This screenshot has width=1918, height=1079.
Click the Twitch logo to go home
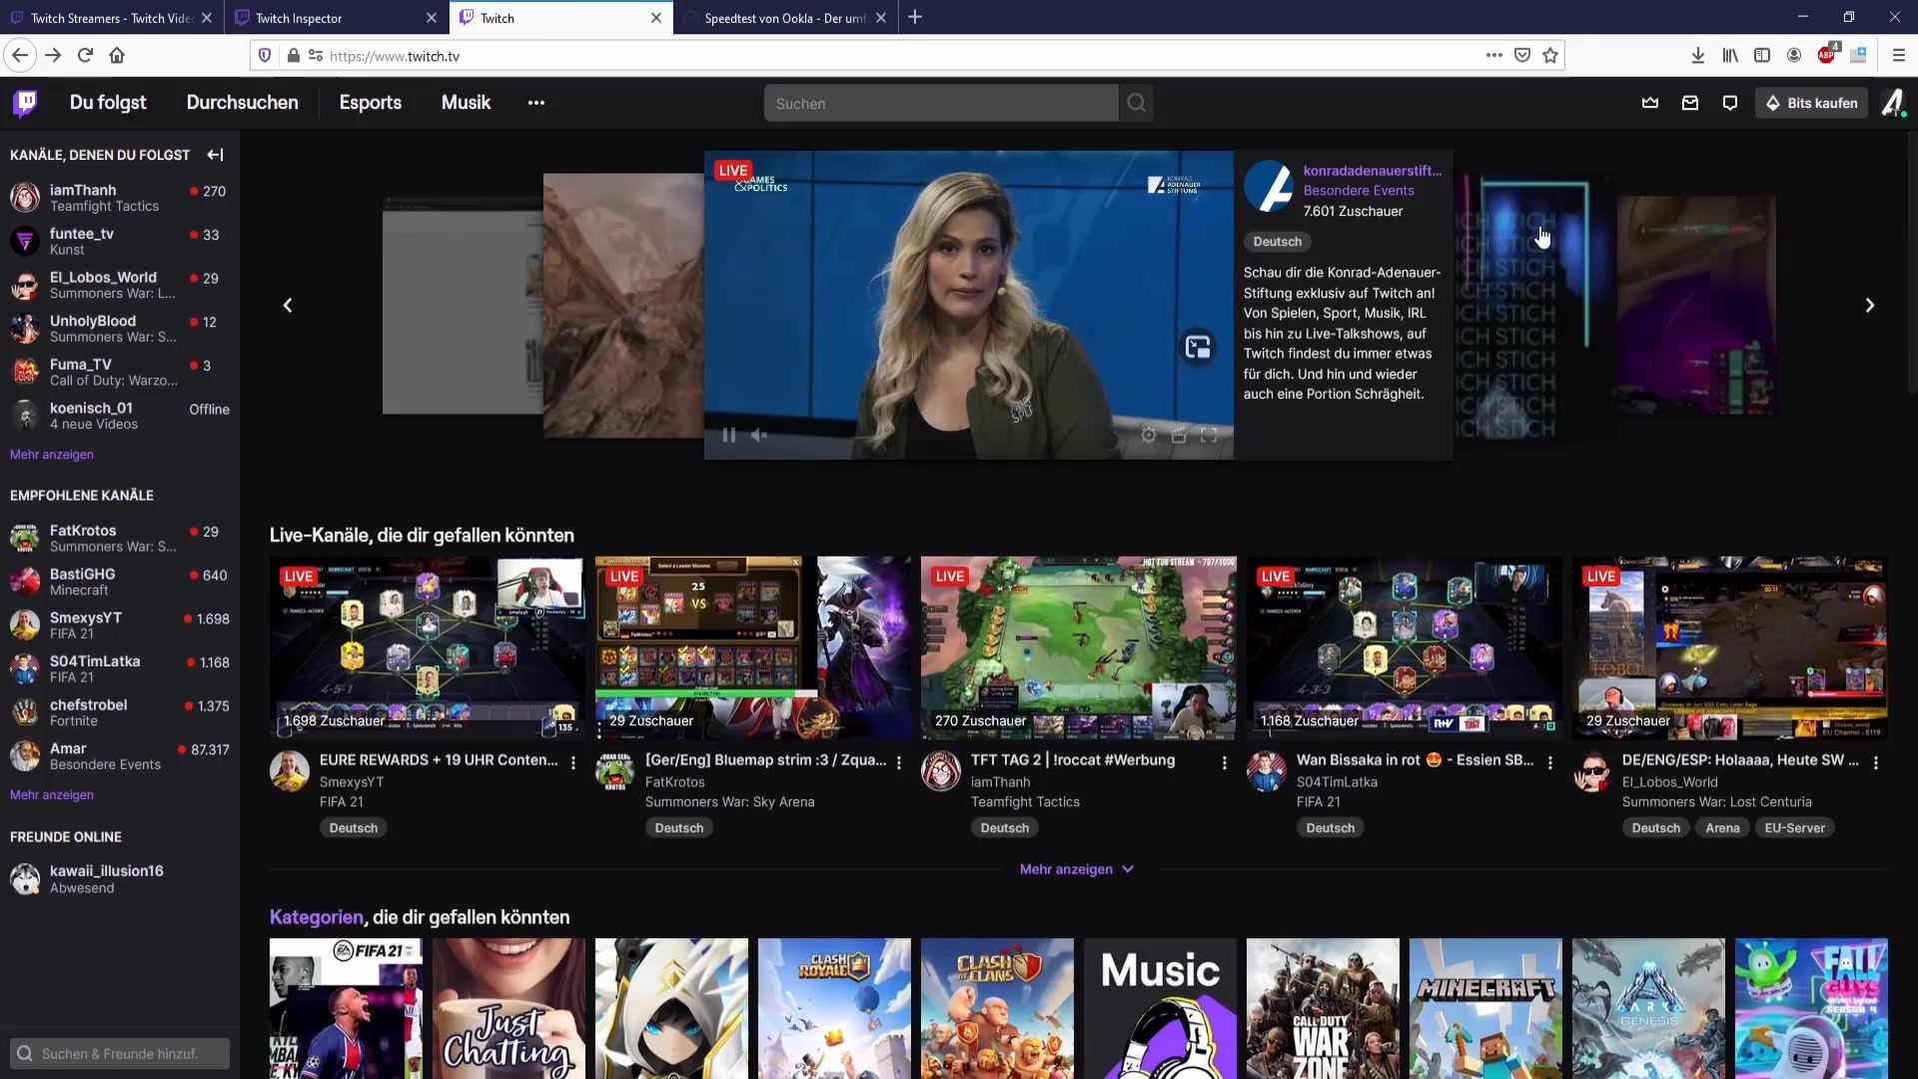pos(25,102)
